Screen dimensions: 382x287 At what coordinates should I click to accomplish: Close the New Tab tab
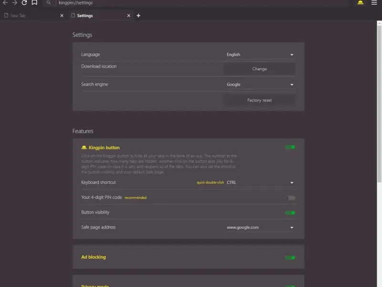coord(62,16)
